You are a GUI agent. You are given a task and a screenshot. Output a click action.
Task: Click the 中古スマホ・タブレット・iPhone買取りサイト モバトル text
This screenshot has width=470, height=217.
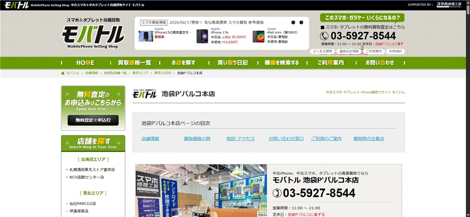pyautogui.click(x=365, y=92)
